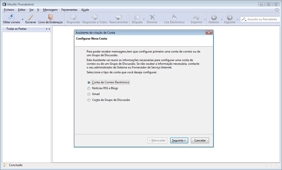282x170 pixels.
Task: Open the Ferramentas menu
Action: tap(69, 10)
